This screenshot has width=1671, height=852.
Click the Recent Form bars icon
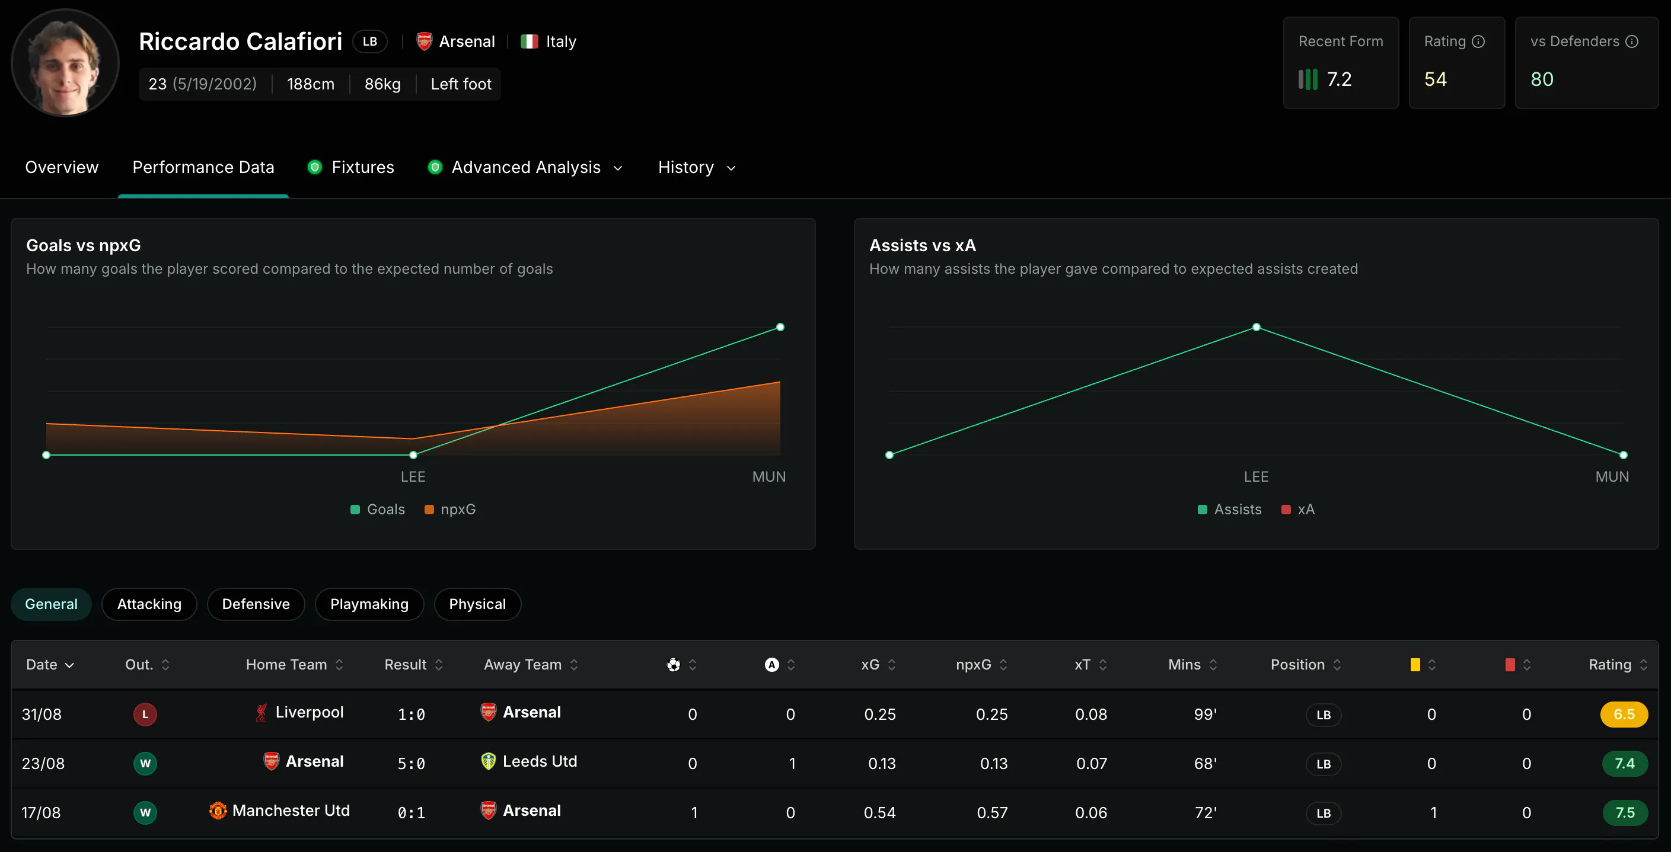1308,80
